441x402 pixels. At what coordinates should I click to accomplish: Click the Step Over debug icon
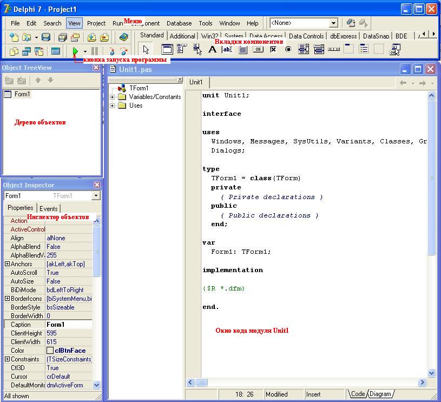(x=124, y=51)
